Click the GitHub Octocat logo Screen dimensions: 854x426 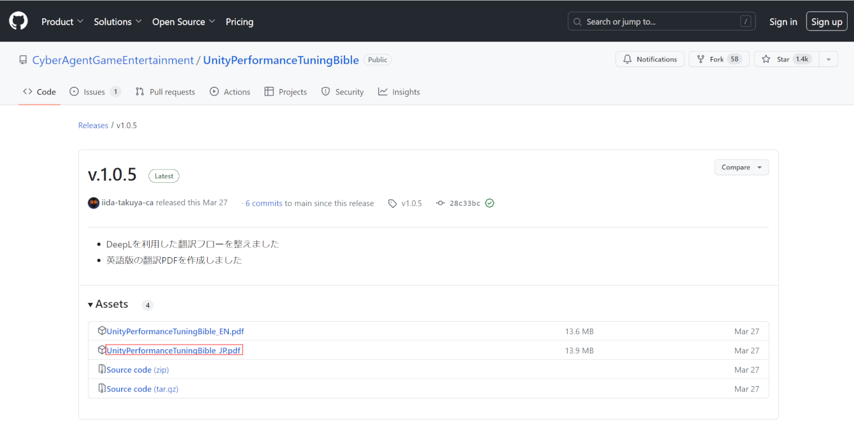coord(18,22)
